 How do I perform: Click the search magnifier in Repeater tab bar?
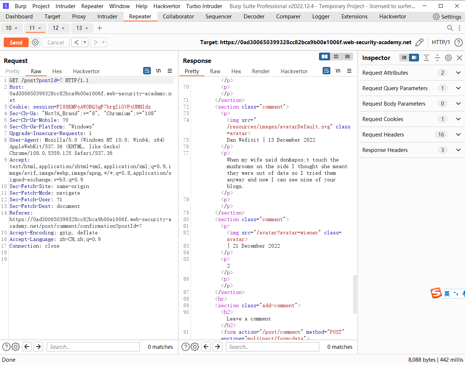[x=450, y=28]
